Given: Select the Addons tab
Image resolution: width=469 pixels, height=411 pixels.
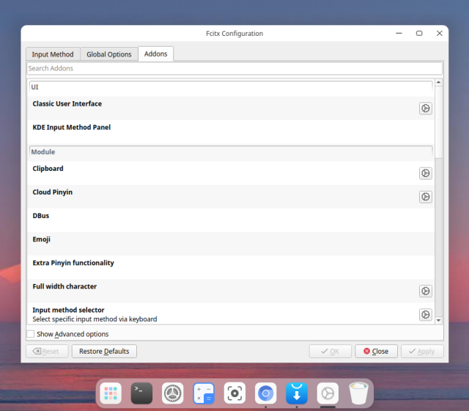Looking at the screenshot, I should click(x=155, y=54).
